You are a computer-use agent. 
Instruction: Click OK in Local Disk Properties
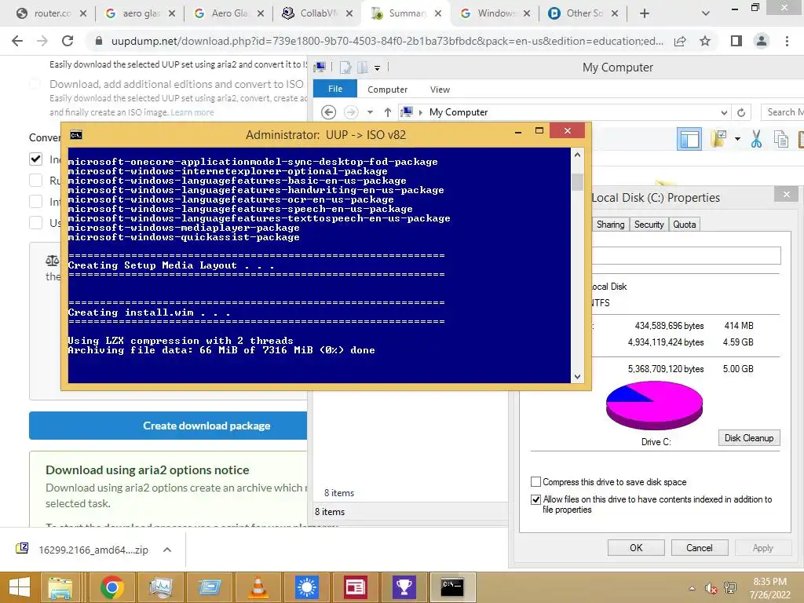point(636,547)
